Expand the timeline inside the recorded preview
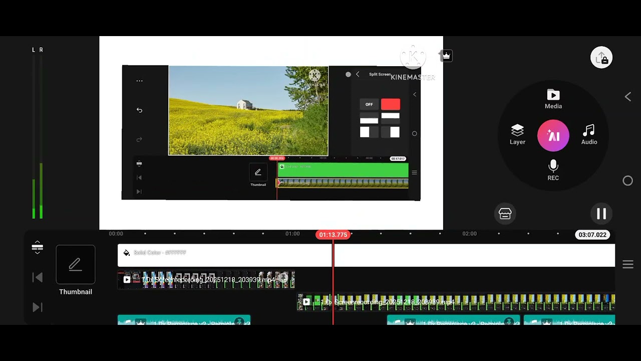This screenshot has width=641, height=361. 139,163
